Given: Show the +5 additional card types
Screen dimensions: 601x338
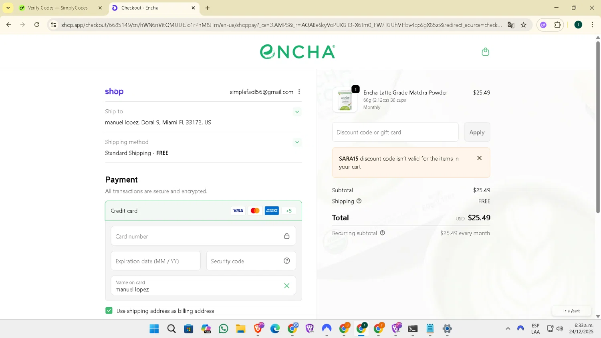Looking at the screenshot, I should coord(288,211).
